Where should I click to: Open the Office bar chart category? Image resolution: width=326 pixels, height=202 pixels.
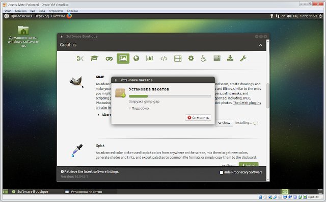(x=150, y=58)
